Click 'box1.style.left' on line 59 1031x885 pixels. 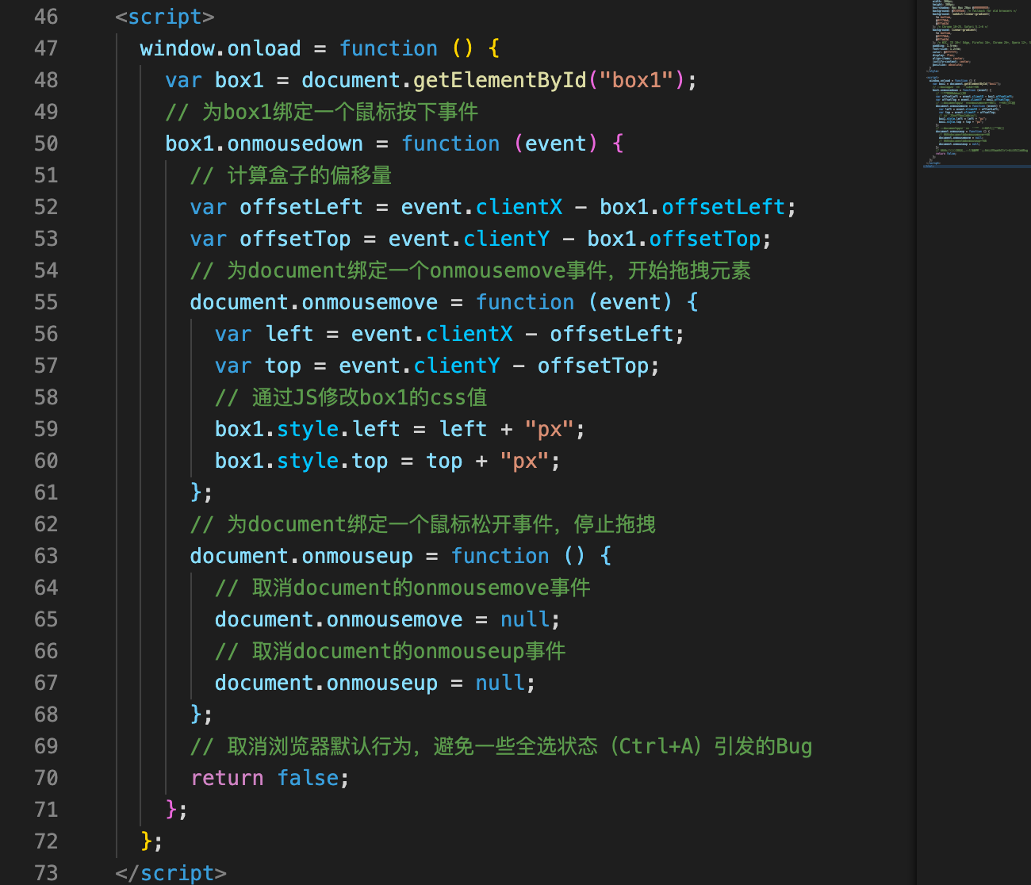point(308,429)
